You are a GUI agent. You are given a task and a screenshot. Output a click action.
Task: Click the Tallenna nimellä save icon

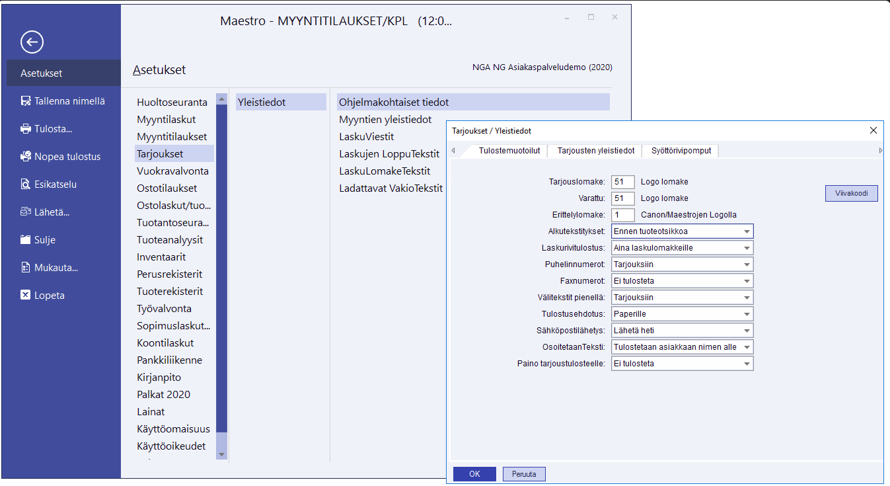(26, 101)
